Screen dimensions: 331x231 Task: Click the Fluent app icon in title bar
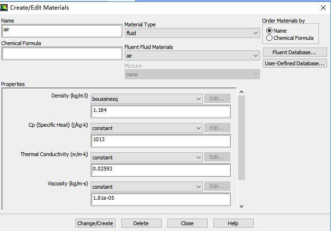5,7
